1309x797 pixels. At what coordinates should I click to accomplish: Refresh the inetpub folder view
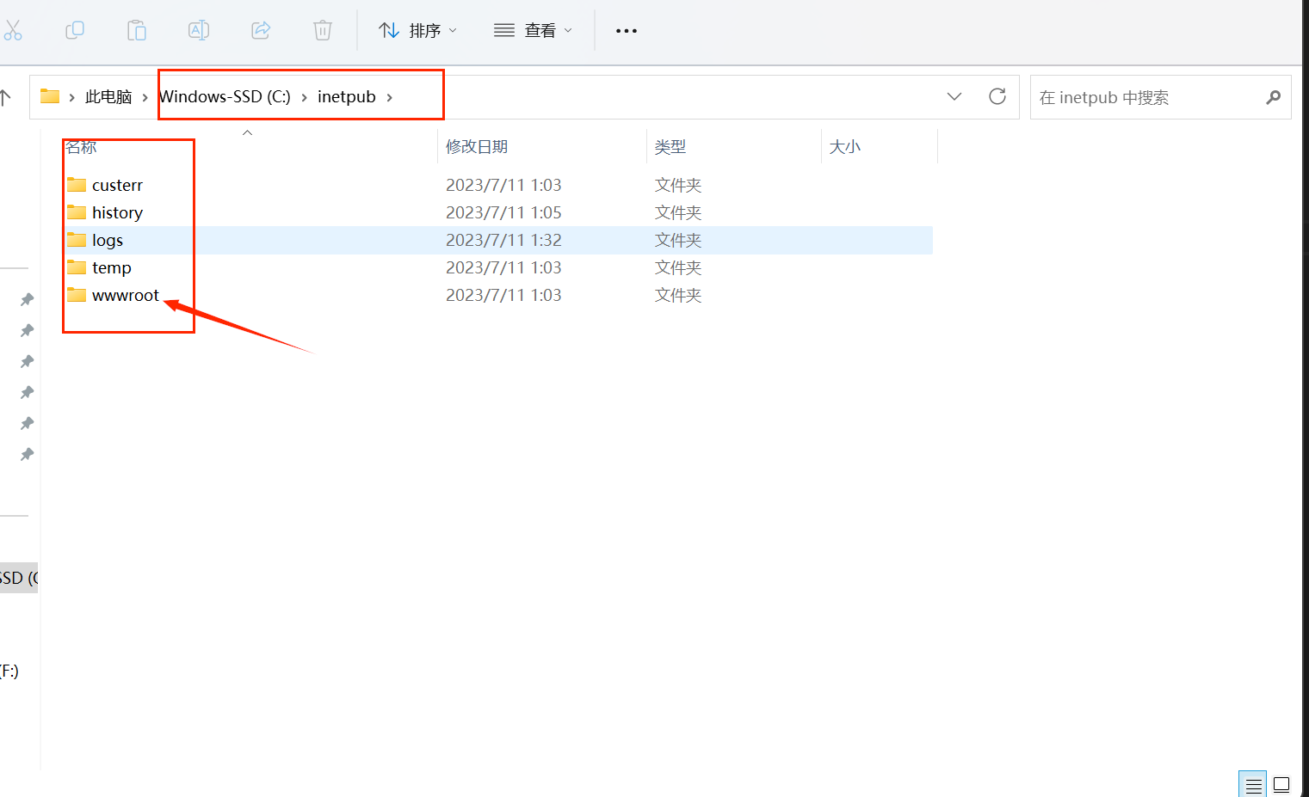[997, 96]
